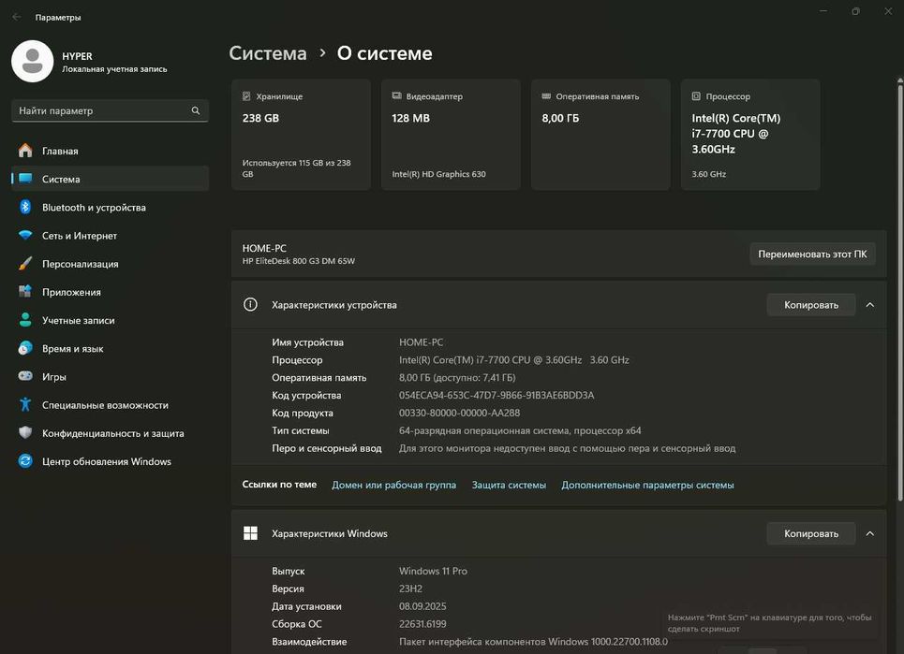The height and width of the screenshot is (654, 904).
Task: Click the back arrow in the title bar
Action: coord(17,17)
